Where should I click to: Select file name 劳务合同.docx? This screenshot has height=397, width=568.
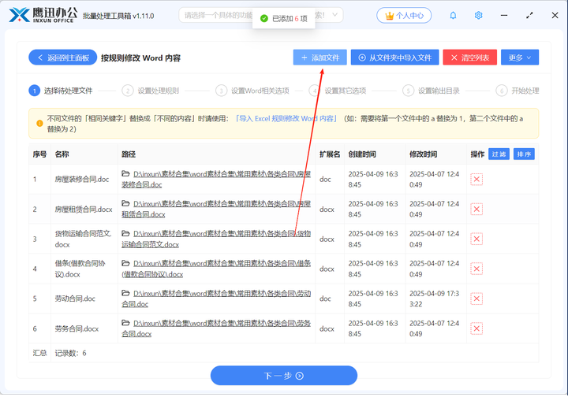[x=77, y=328]
